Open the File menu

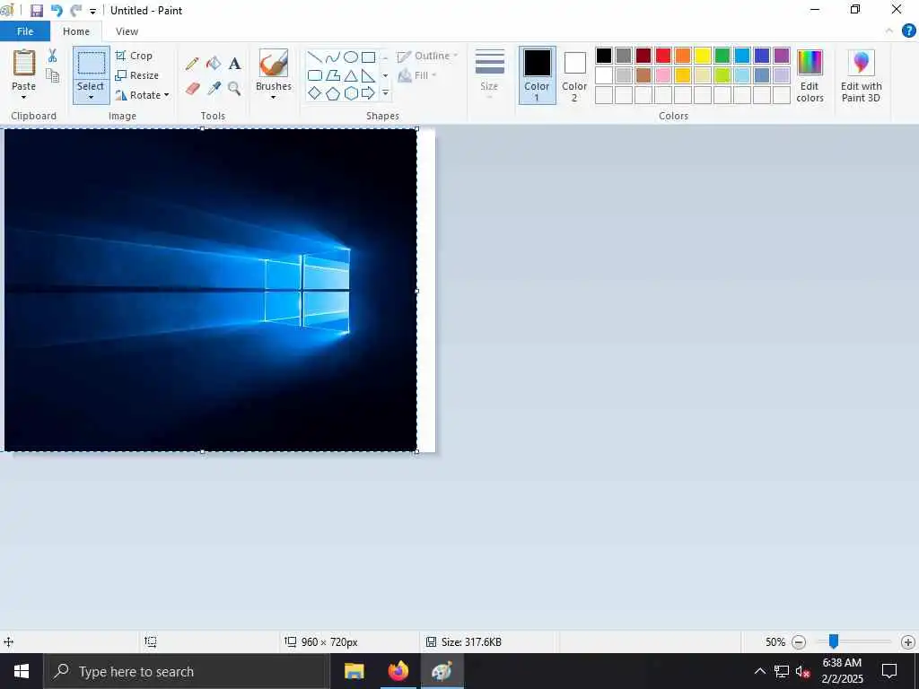pyautogui.click(x=25, y=31)
